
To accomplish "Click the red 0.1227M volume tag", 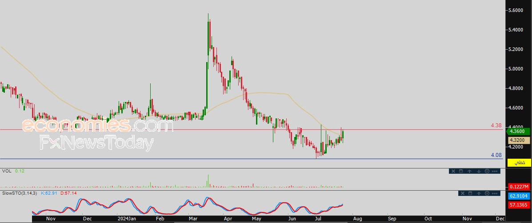I will (519, 187).
